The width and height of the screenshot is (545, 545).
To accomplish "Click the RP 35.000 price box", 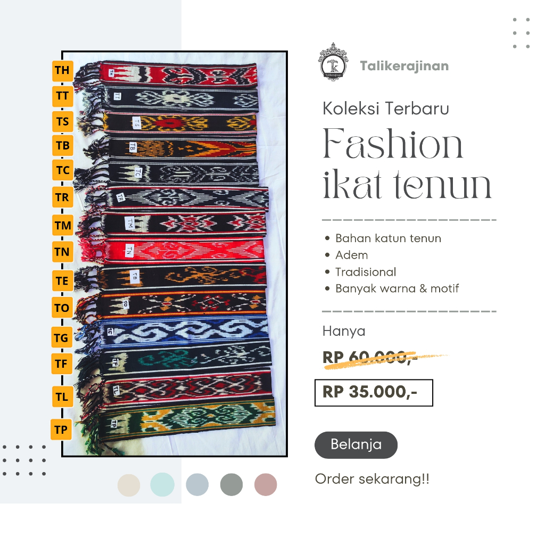I will click(374, 393).
